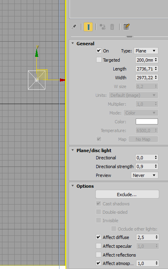Open Configure Modifier Sets icon

(x=126, y=27)
